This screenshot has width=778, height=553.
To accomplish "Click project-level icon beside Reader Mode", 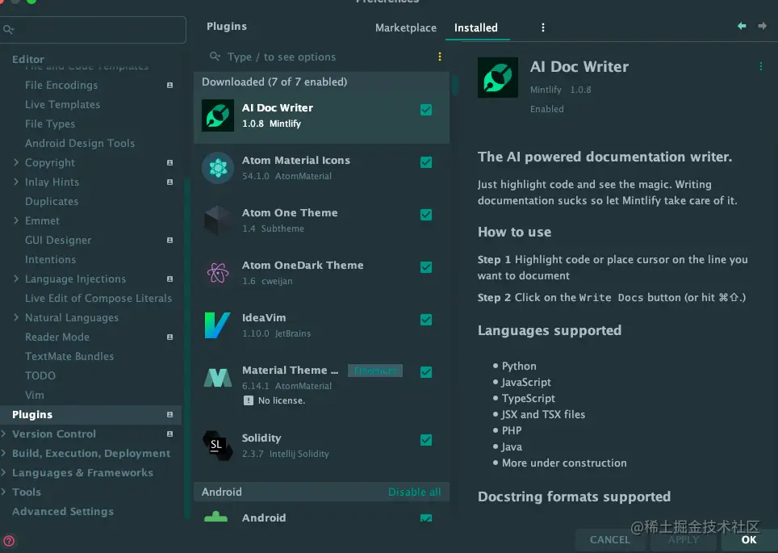I will tap(169, 337).
